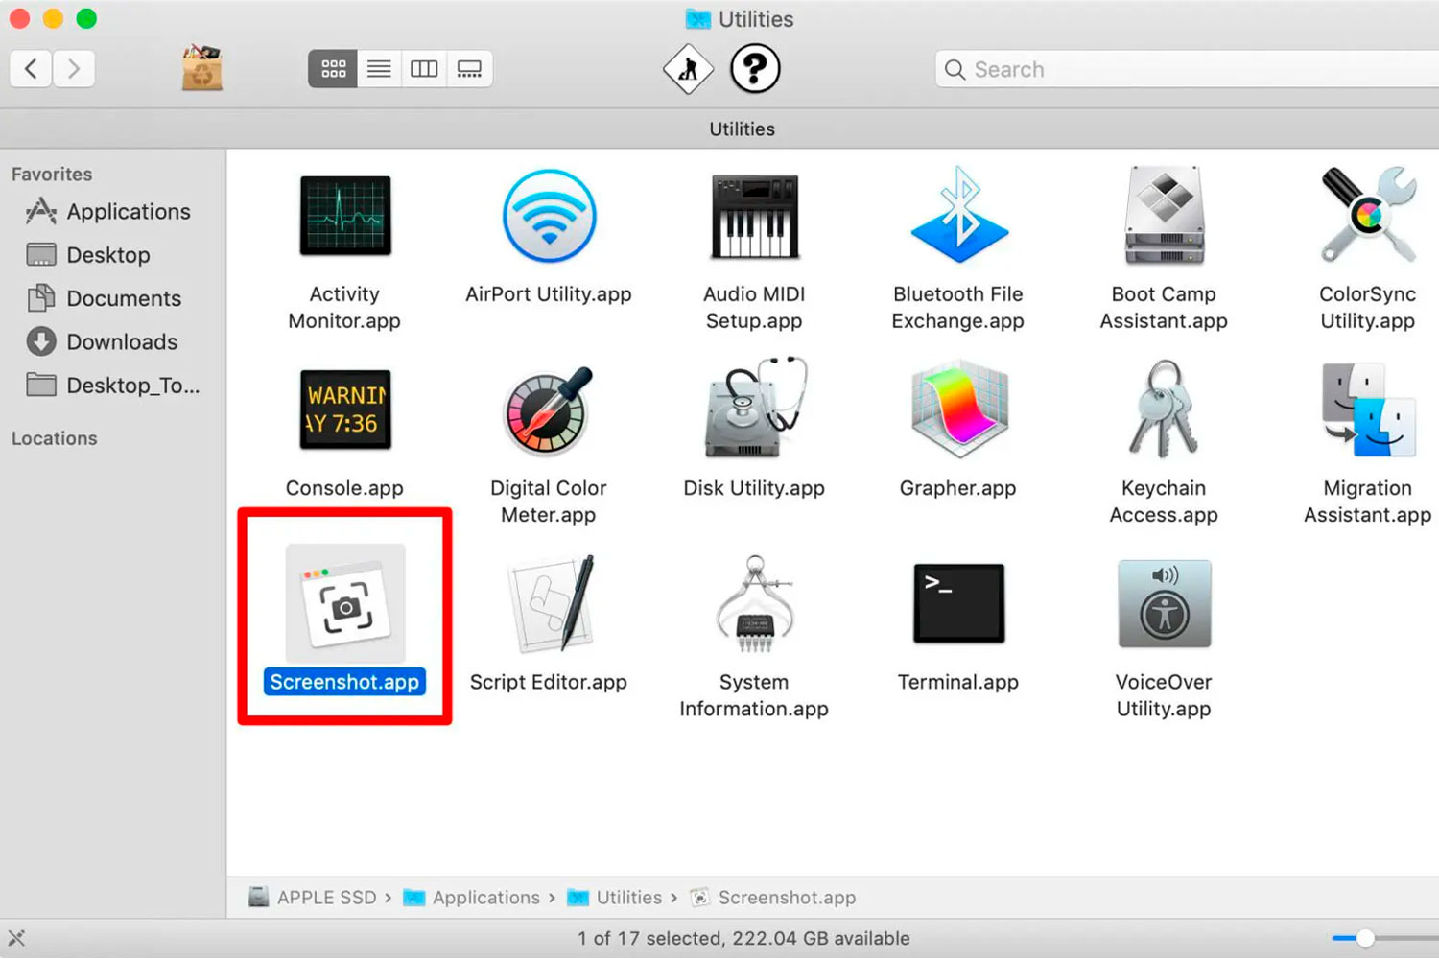The width and height of the screenshot is (1439, 959).
Task: Select the AirPort Utility.app icon
Action: 549,216
